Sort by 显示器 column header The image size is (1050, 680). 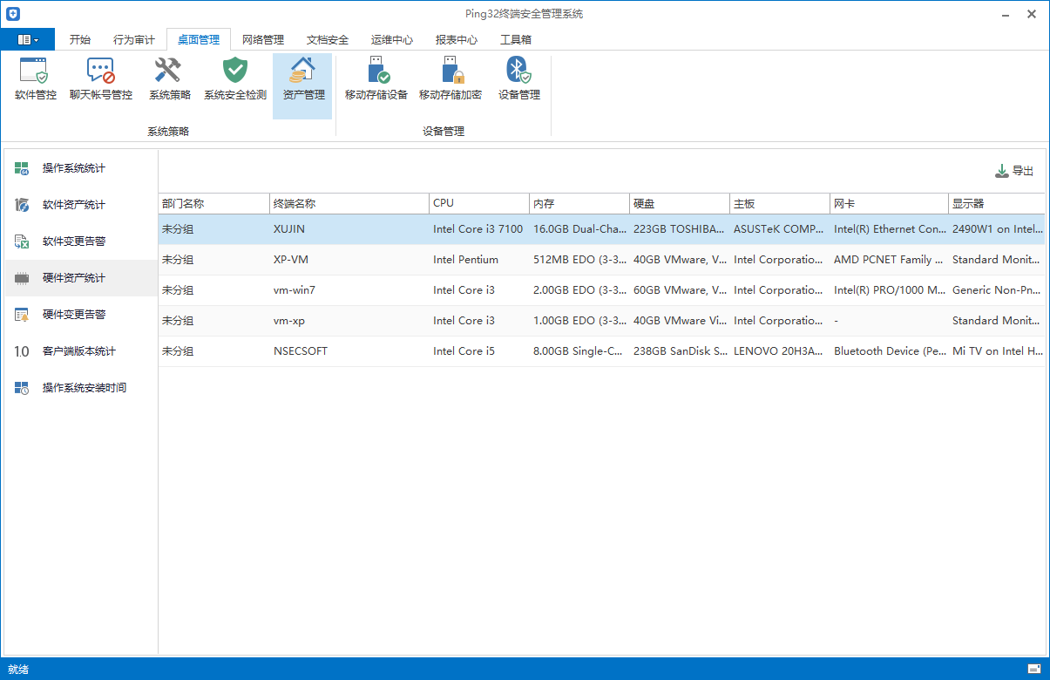pyautogui.click(x=997, y=203)
